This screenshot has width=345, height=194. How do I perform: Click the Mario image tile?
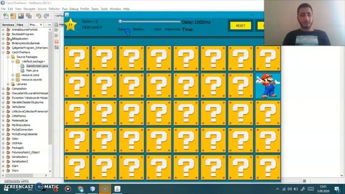268,86
